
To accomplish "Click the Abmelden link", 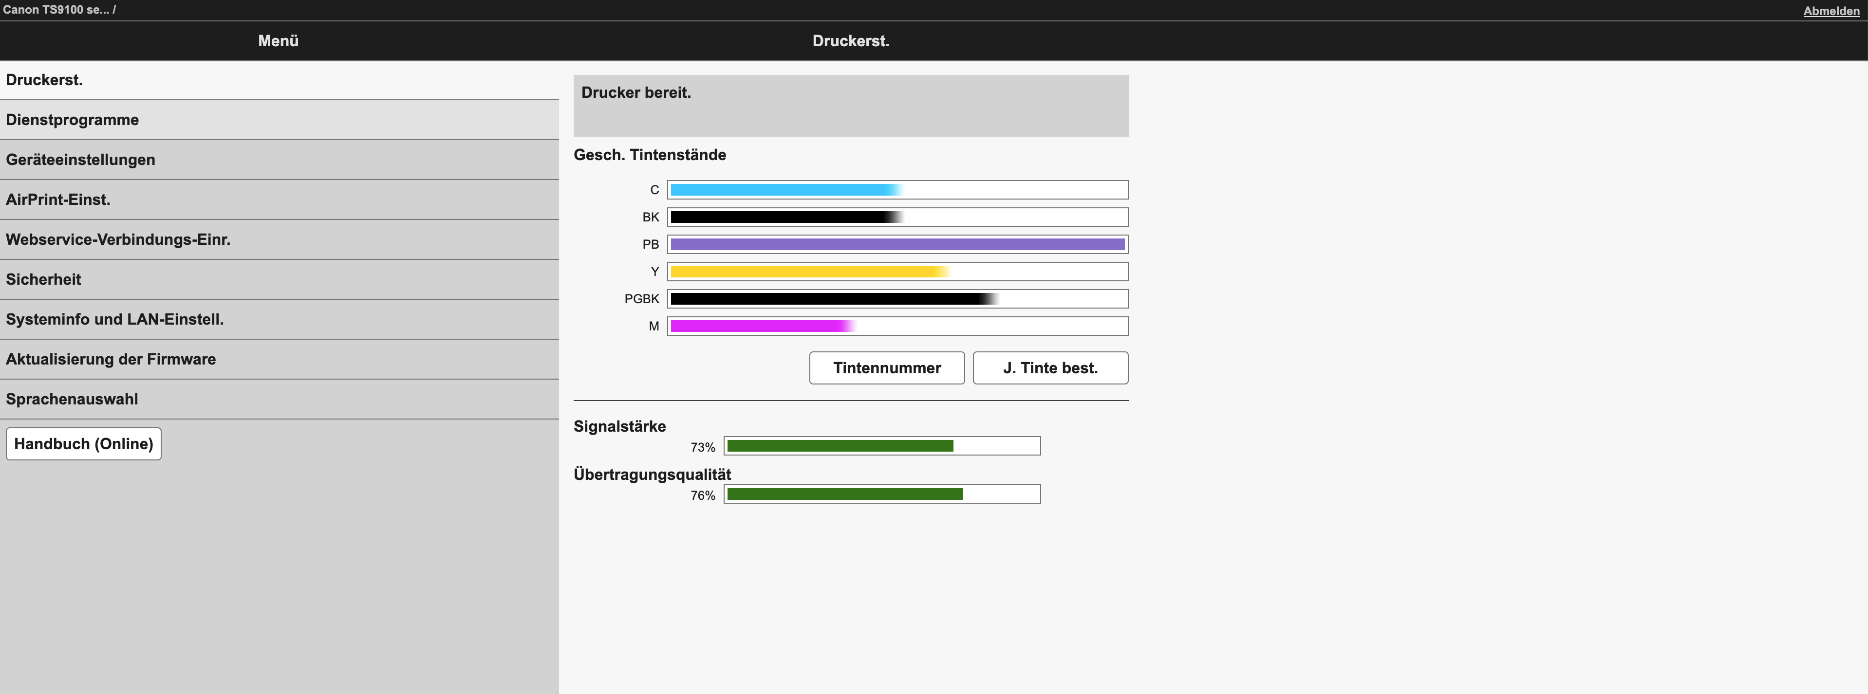I will (1831, 11).
